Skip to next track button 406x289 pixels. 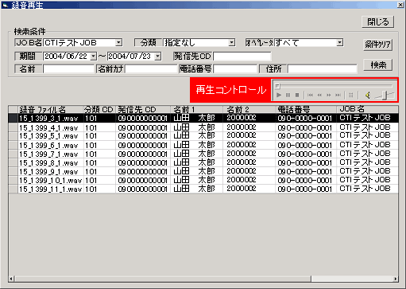tap(338, 95)
